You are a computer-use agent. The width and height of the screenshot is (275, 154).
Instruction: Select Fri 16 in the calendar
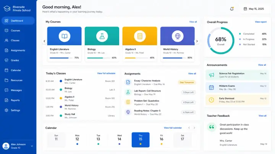(162, 140)
